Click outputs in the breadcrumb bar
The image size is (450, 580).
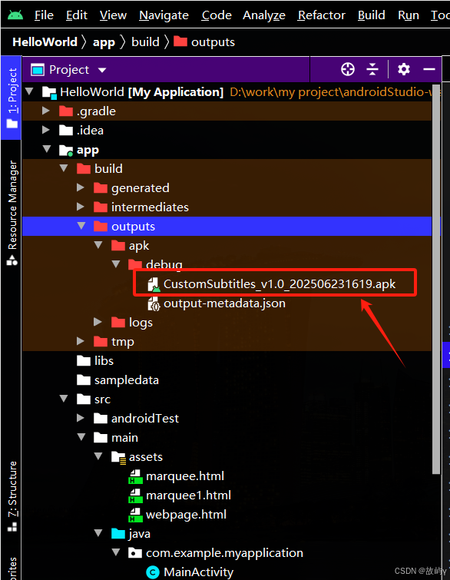(204, 41)
